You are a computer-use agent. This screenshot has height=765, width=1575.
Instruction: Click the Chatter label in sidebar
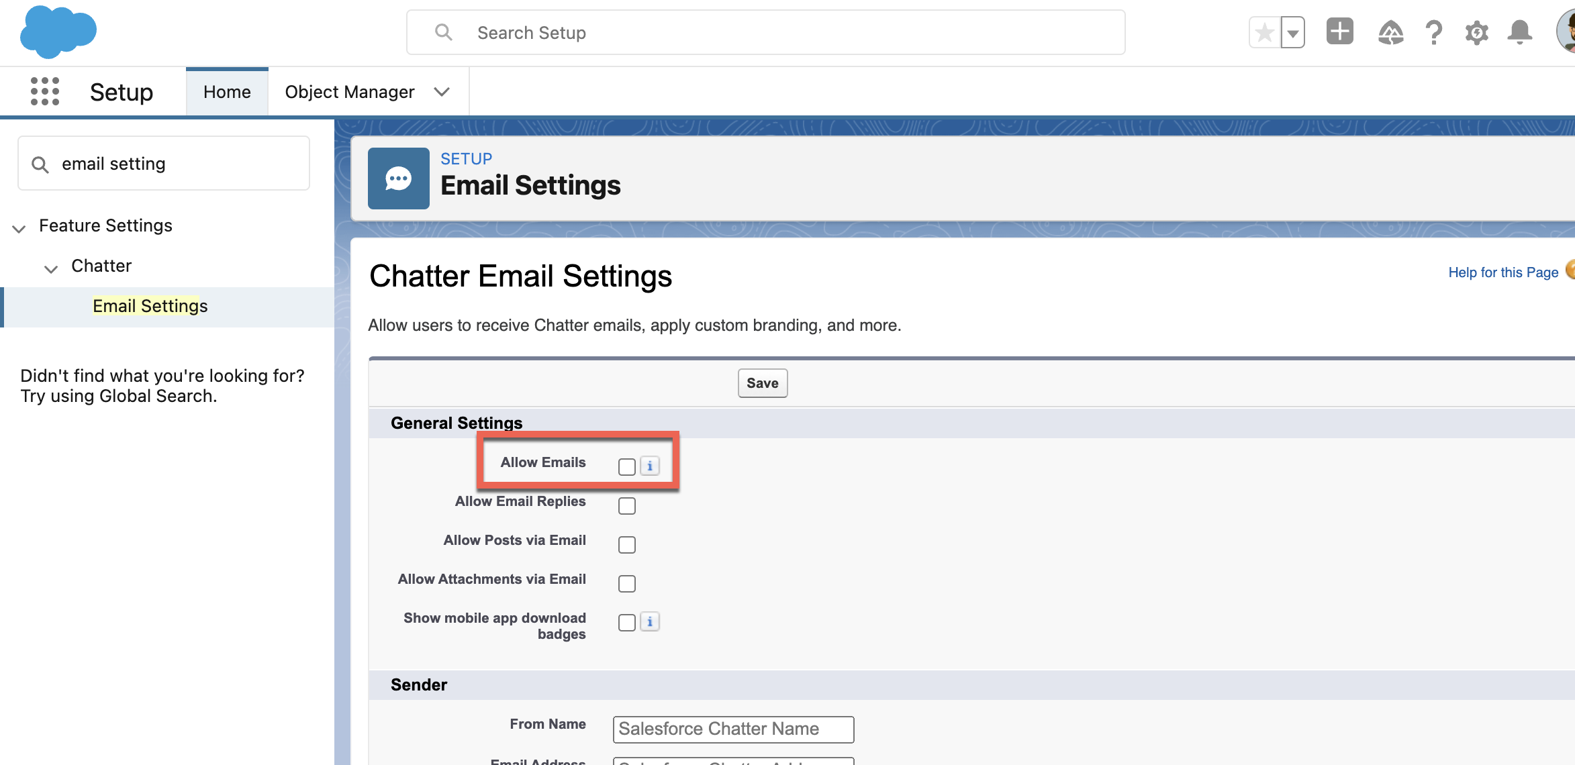pos(101,266)
